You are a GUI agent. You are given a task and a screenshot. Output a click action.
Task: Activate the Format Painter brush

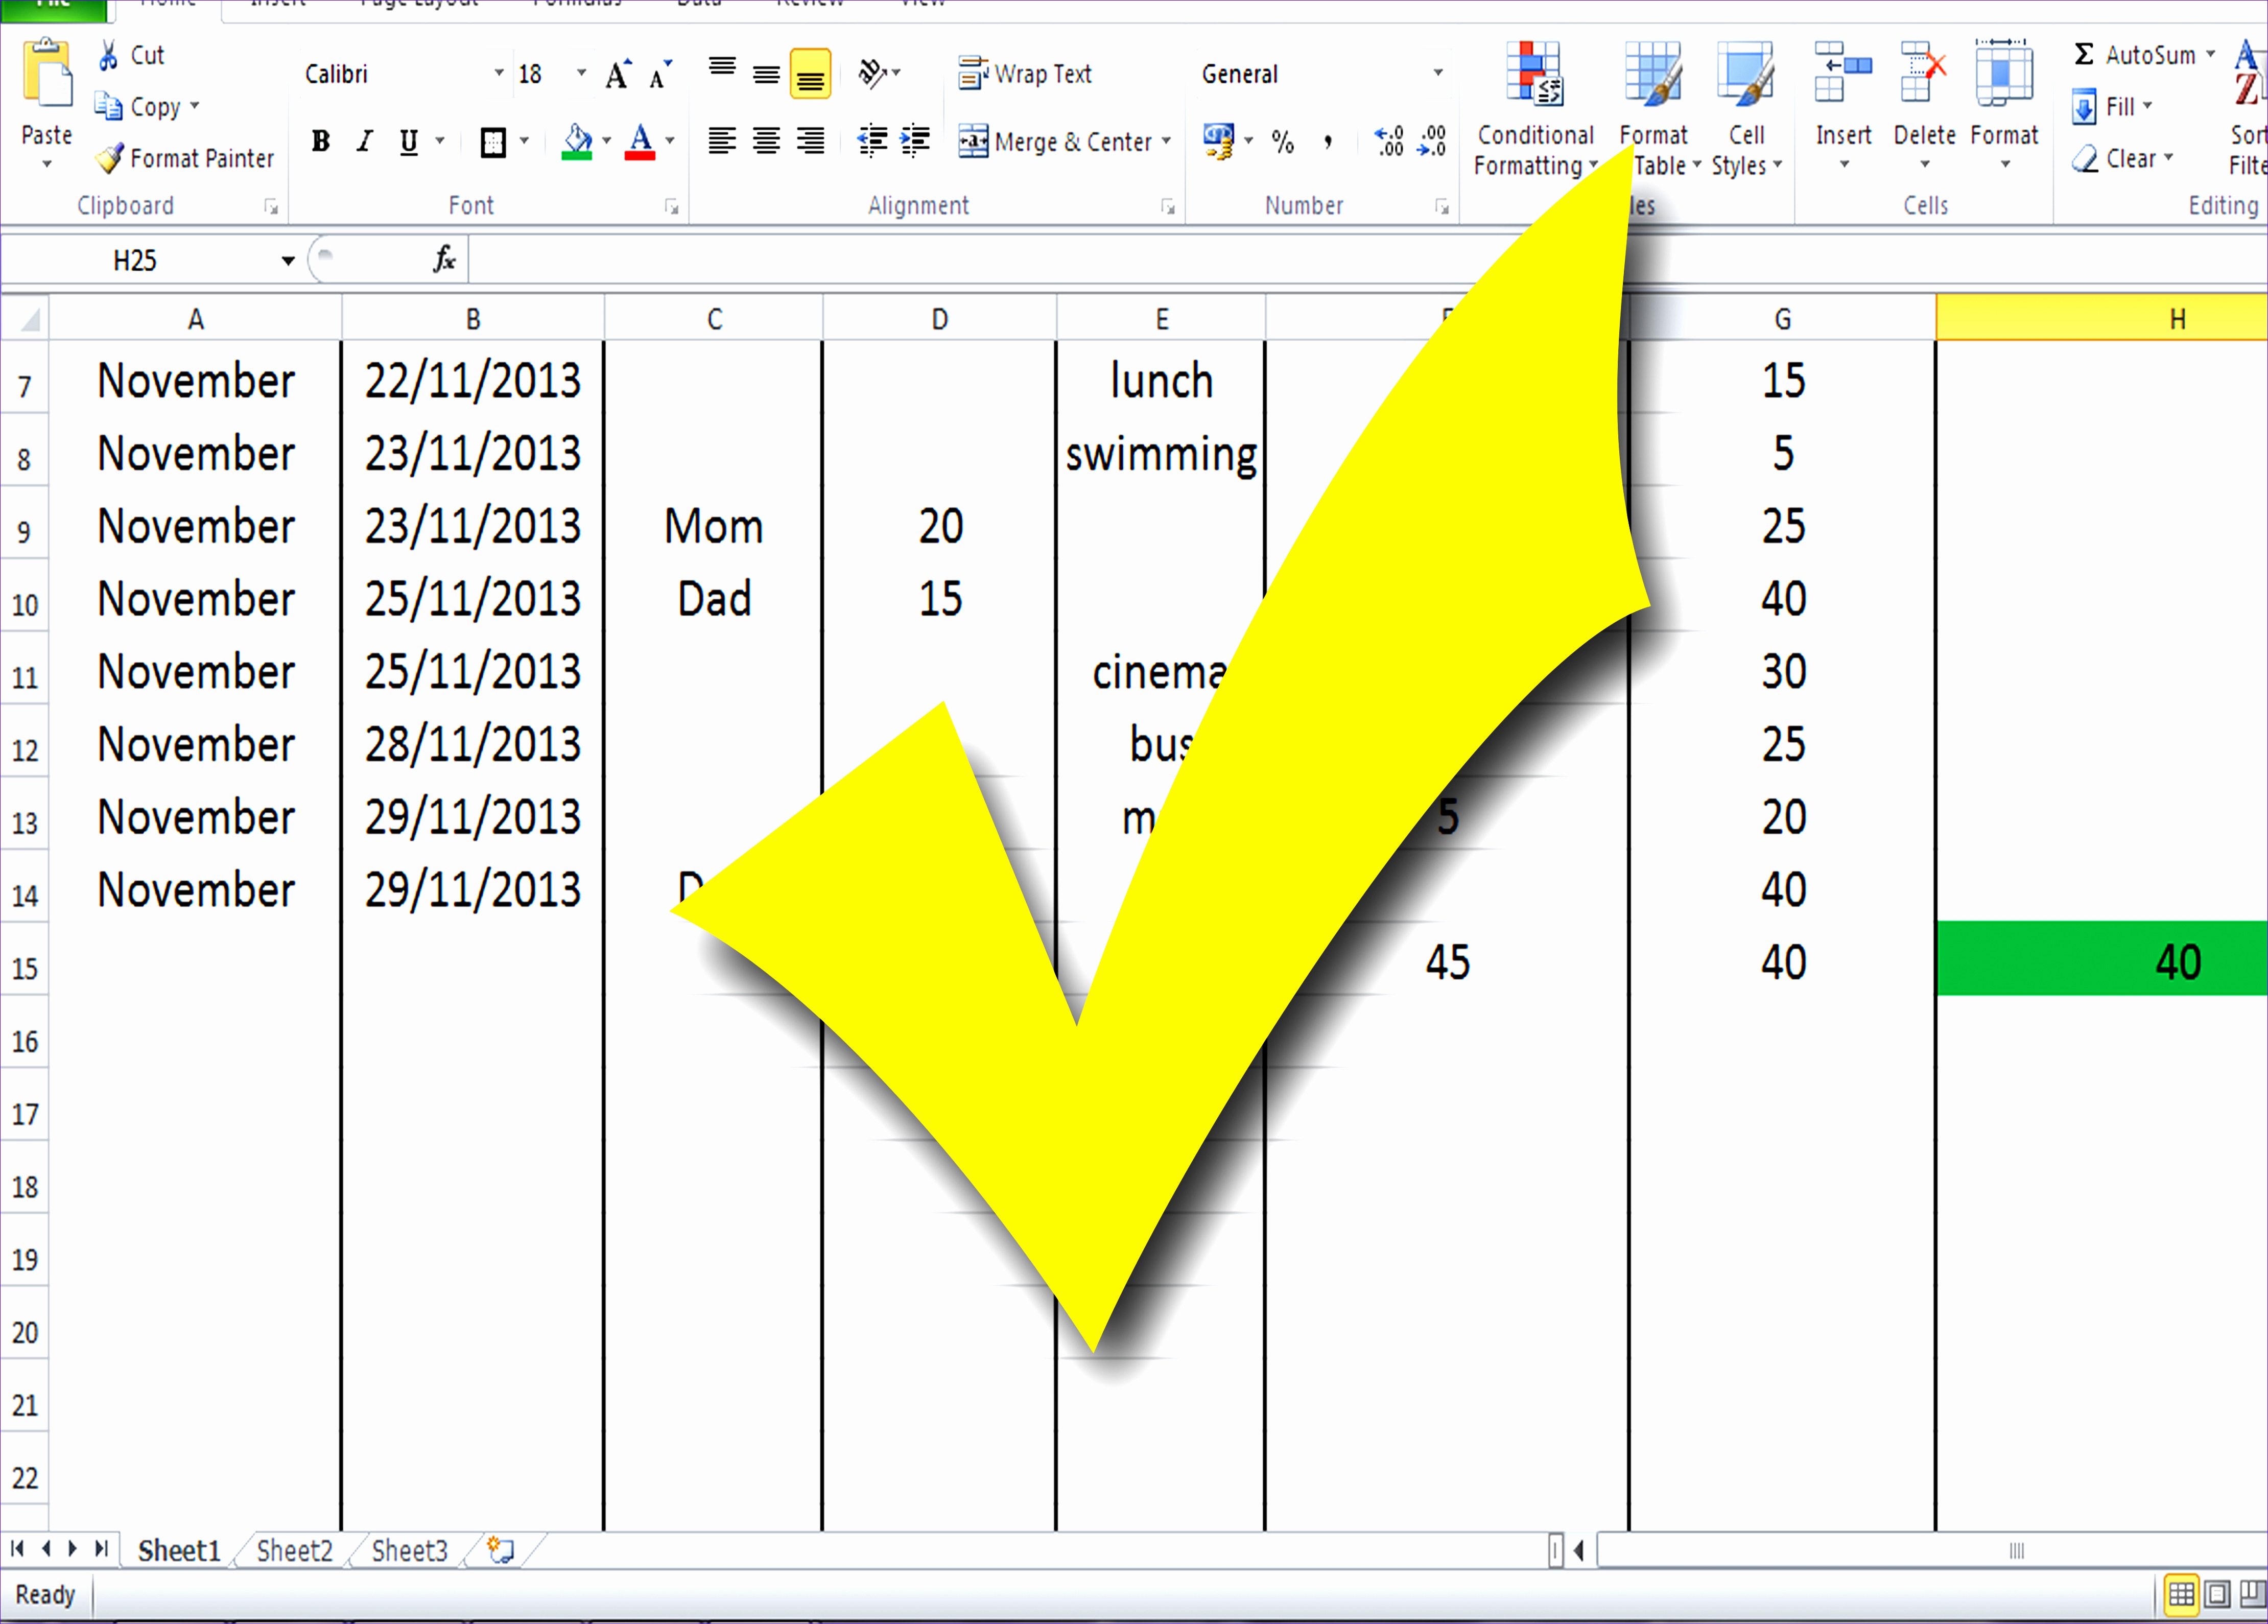click(109, 158)
